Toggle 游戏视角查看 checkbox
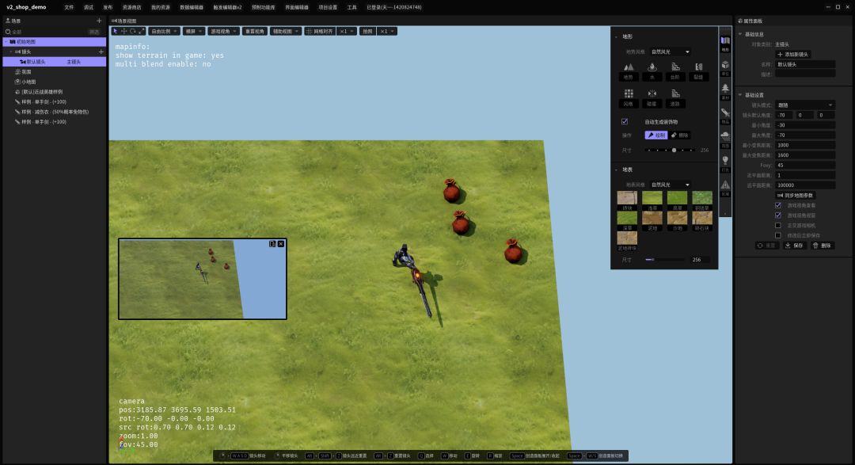The width and height of the screenshot is (855, 465). click(778, 205)
